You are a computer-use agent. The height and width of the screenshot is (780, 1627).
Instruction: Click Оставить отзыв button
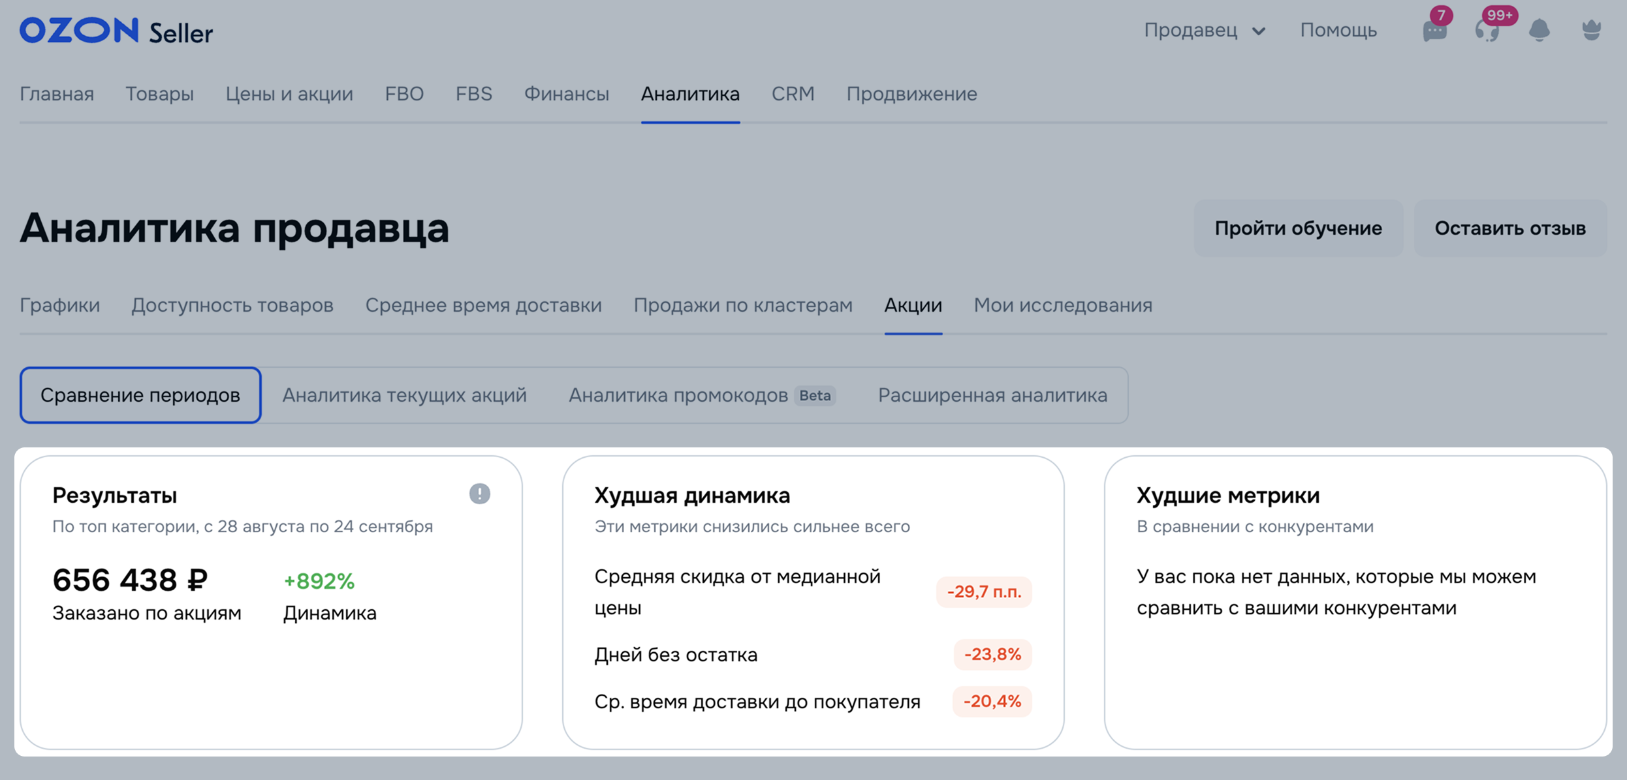coord(1509,228)
